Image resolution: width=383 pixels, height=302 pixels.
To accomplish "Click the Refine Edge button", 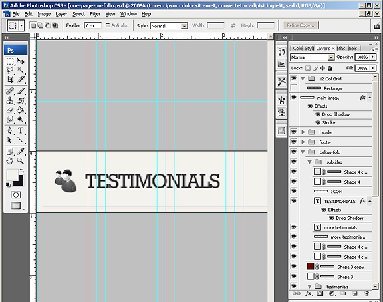I will pos(301,25).
